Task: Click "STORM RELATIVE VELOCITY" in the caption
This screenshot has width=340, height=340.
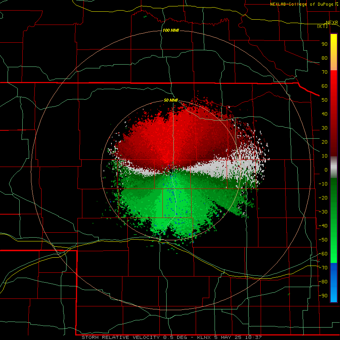Action: tap(121, 337)
